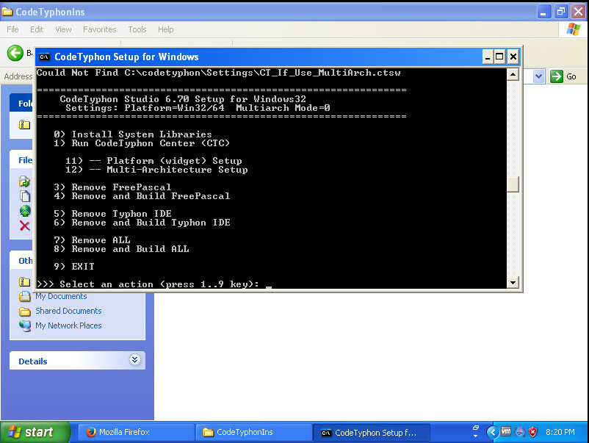Click the green Go arrow button
The image size is (589, 443).
click(x=557, y=76)
